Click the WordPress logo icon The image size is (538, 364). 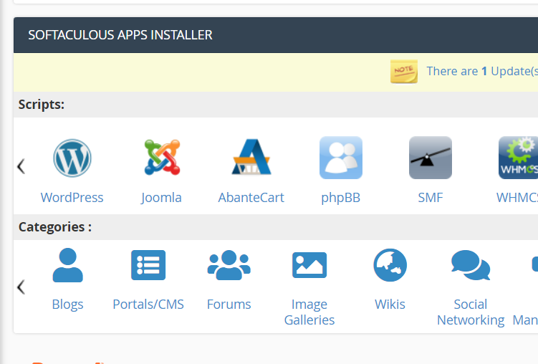point(72,158)
